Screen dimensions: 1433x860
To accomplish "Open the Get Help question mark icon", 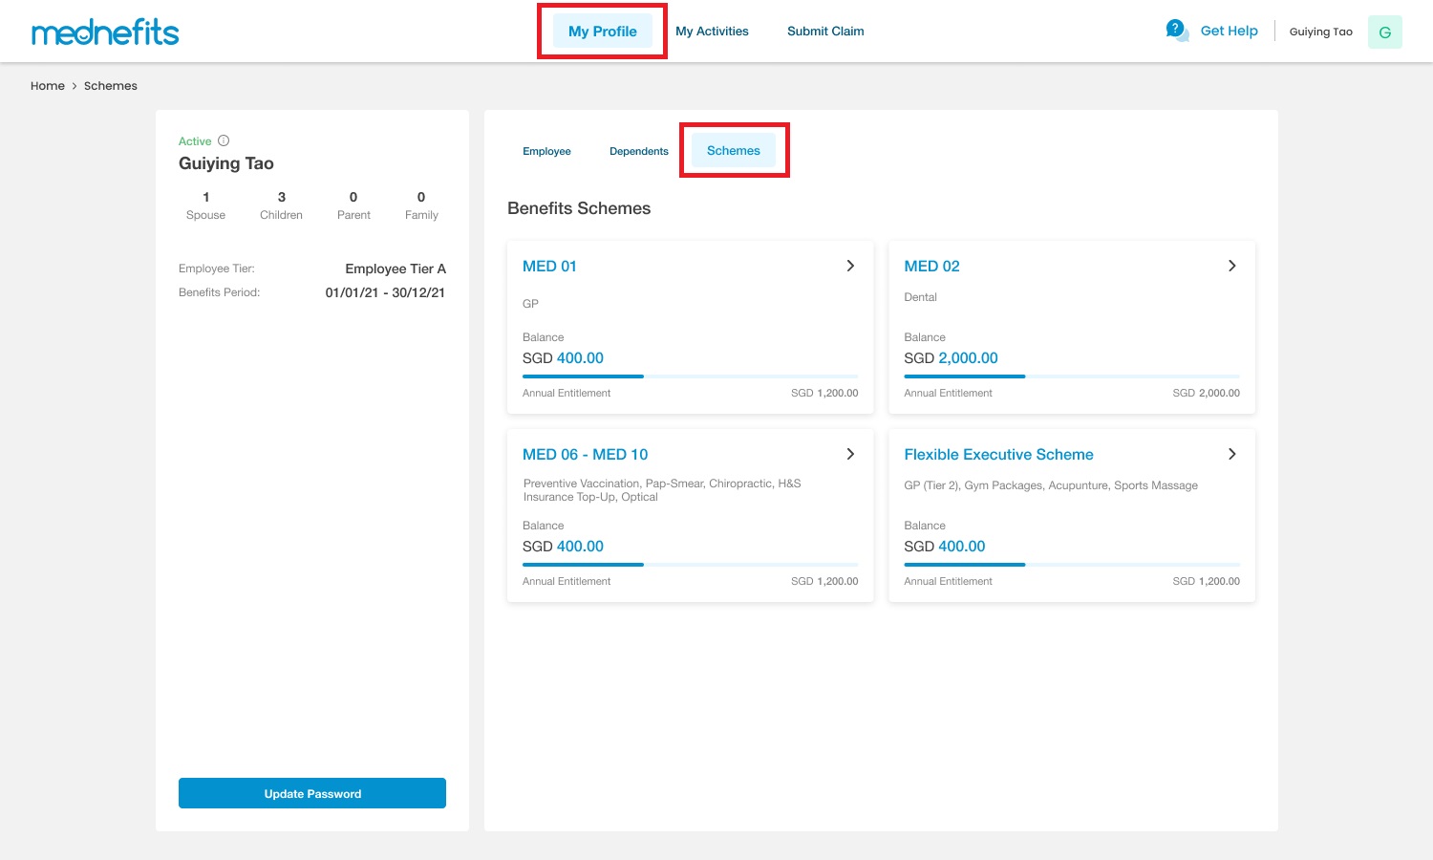I will pyautogui.click(x=1175, y=29).
